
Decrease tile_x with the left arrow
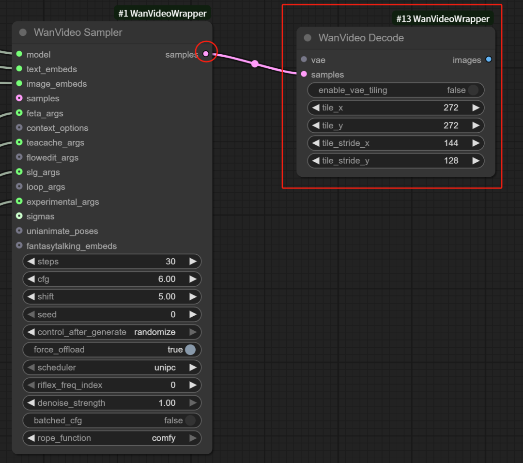(x=316, y=108)
